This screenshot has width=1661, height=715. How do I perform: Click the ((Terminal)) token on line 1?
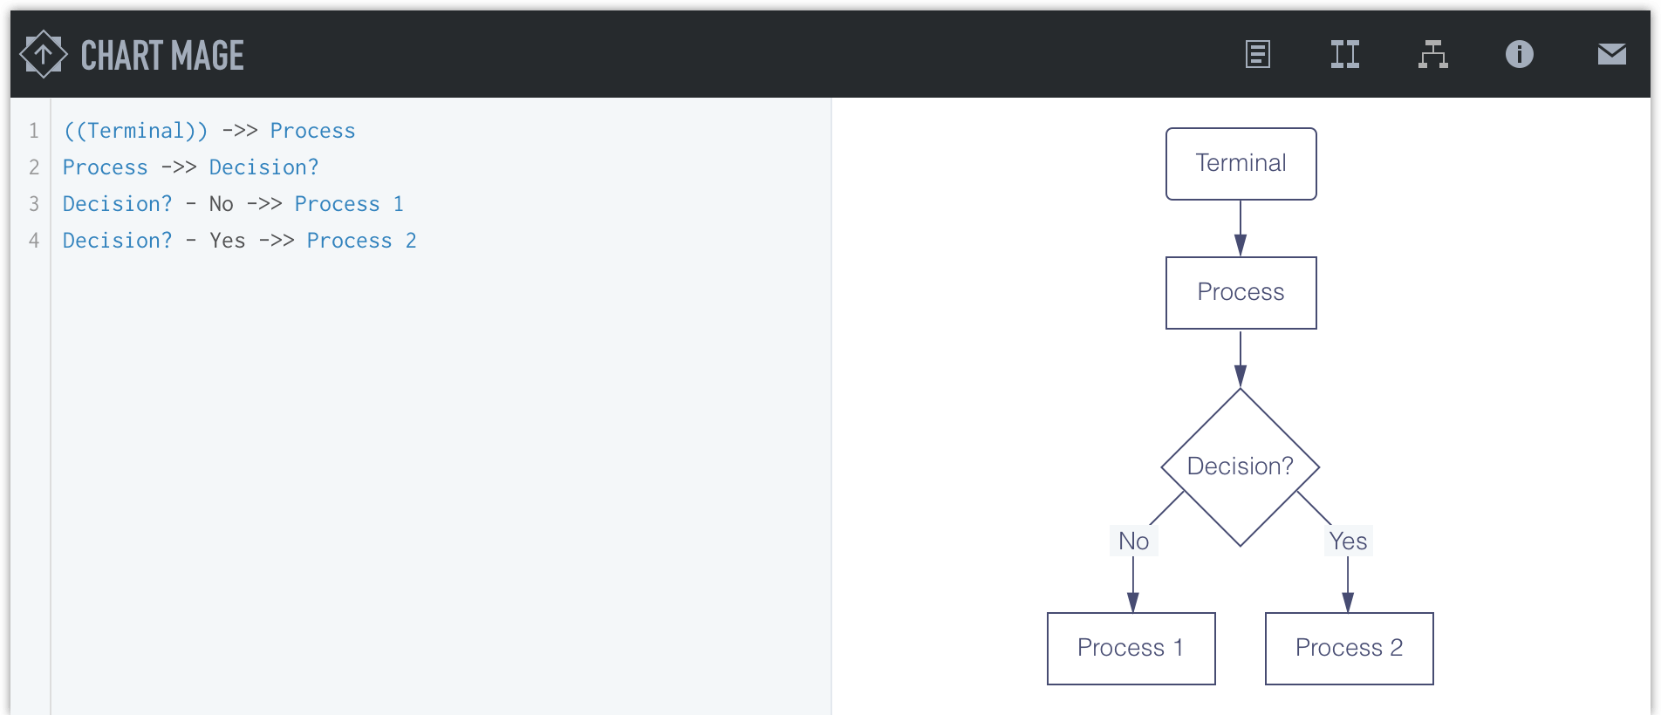pos(135,130)
